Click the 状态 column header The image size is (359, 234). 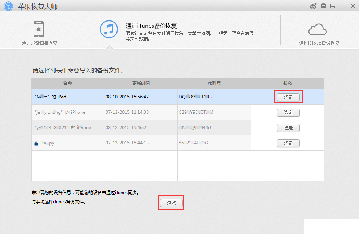point(288,83)
